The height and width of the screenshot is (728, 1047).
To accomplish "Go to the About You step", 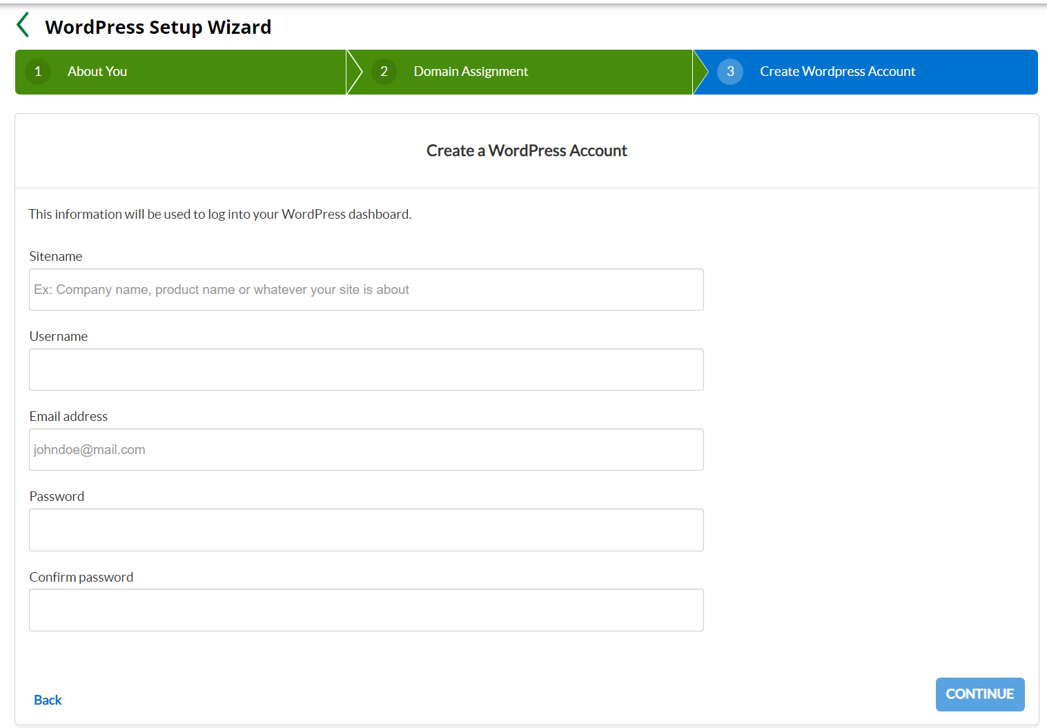I will tap(181, 72).
